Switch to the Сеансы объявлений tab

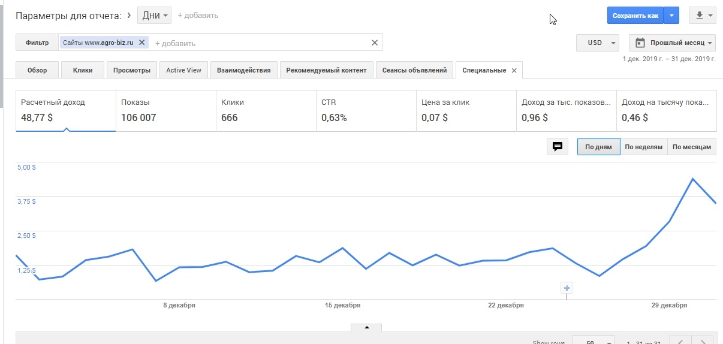(414, 70)
